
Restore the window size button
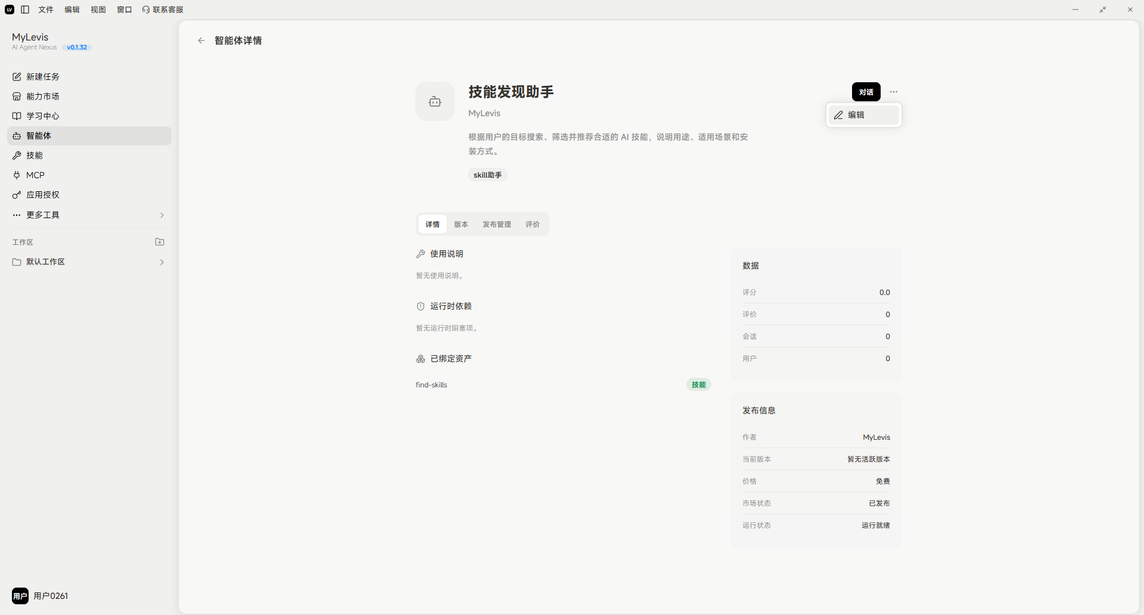[x=1103, y=10]
